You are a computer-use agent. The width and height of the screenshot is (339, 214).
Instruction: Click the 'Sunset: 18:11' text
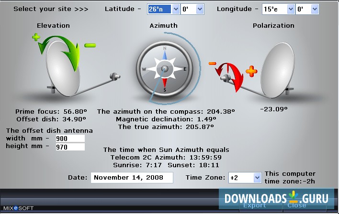coord(193,165)
